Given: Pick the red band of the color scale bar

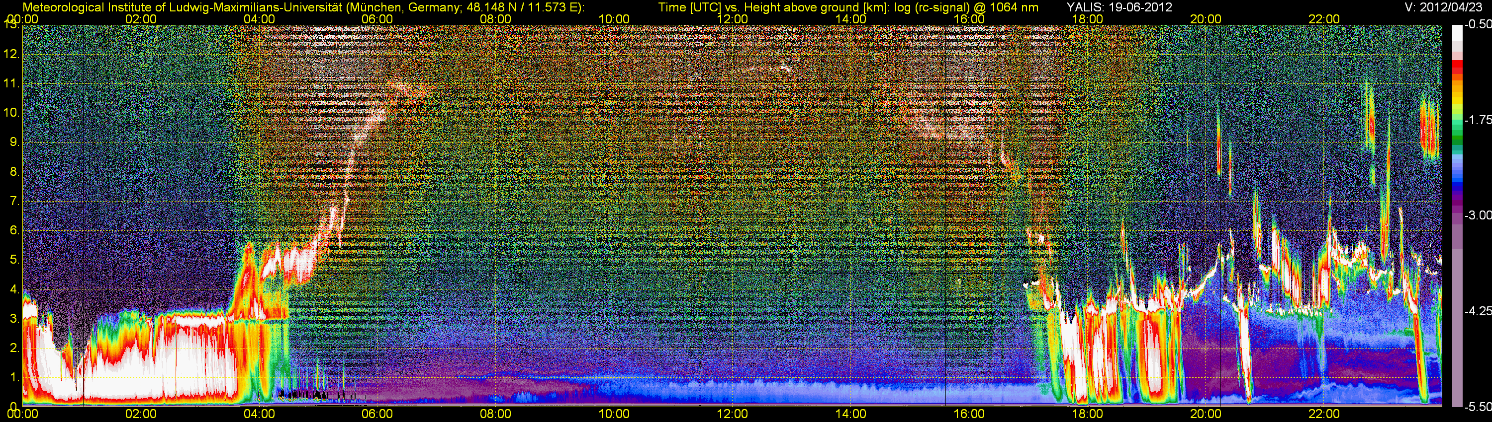Looking at the screenshot, I should point(1457,68).
